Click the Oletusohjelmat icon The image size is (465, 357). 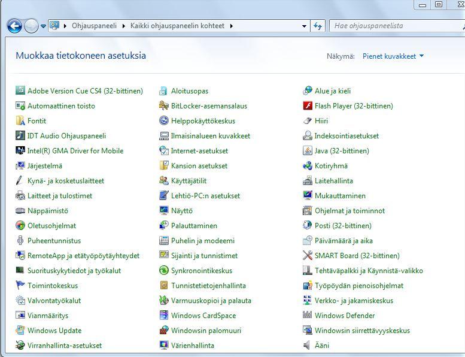point(20,226)
